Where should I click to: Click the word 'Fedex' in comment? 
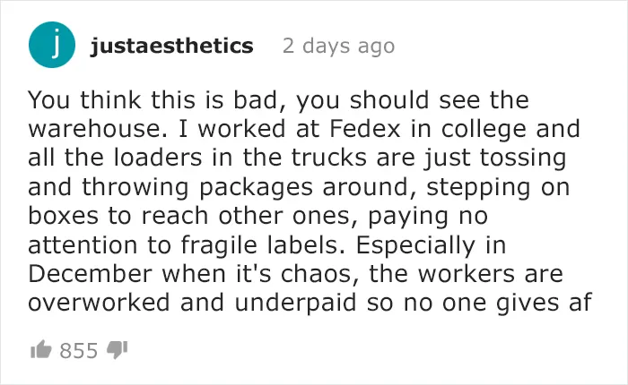365,129
